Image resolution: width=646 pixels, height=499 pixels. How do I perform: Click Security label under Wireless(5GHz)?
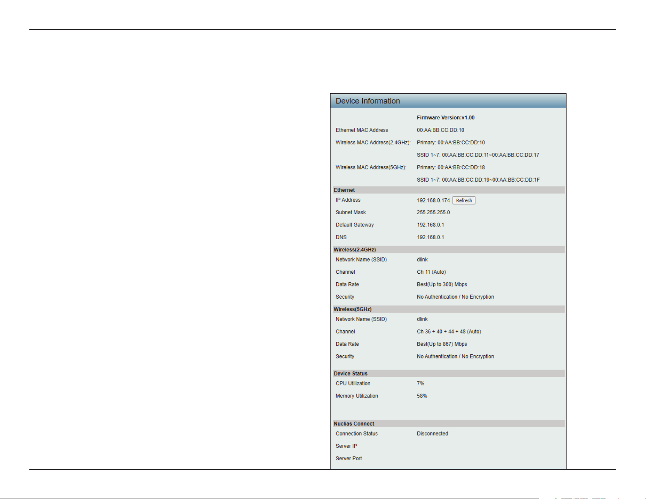[x=345, y=356]
